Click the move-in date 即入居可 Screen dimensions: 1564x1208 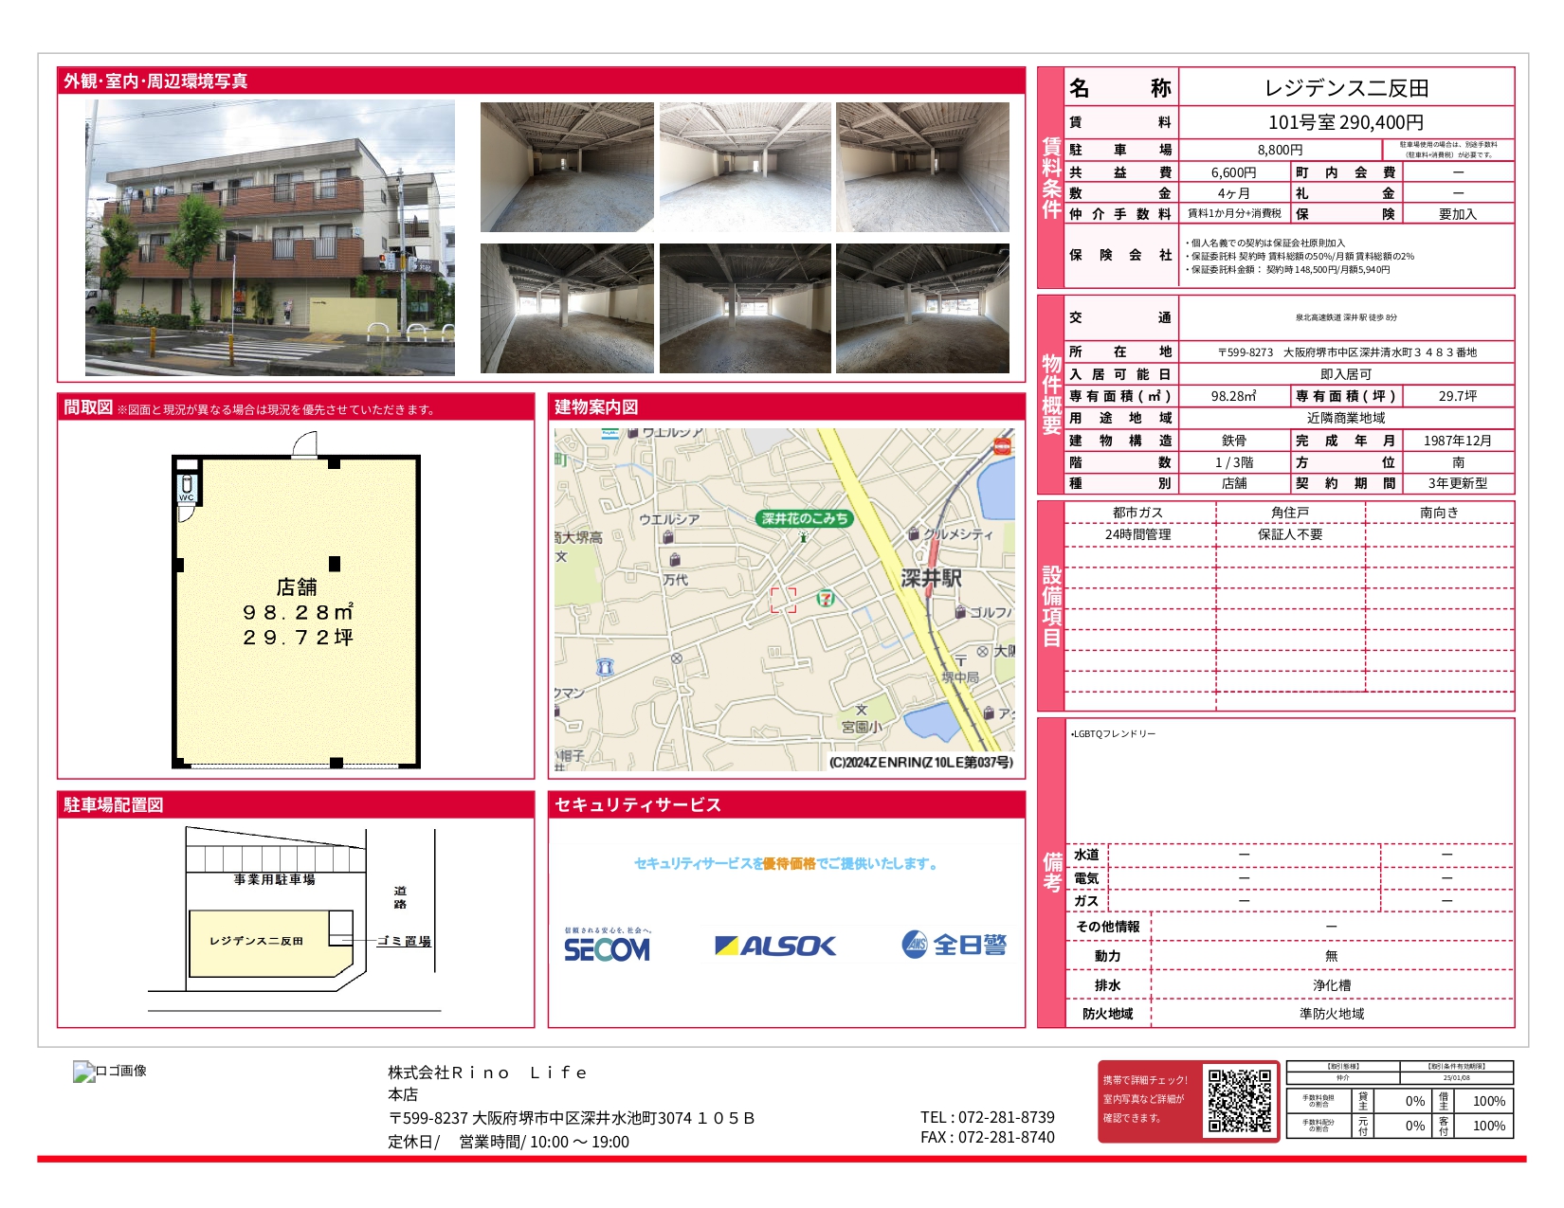tap(1346, 374)
